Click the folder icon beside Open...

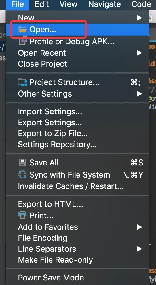pyautogui.click(x=22, y=29)
